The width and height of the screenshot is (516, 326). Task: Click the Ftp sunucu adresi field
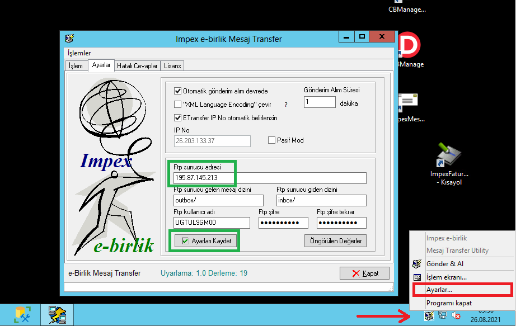pos(270,178)
